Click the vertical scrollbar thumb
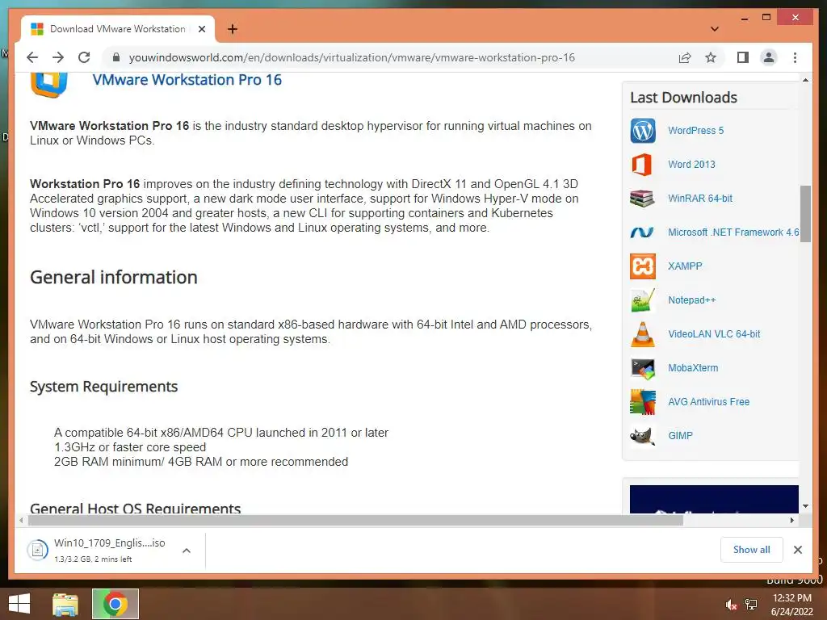 click(805, 213)
